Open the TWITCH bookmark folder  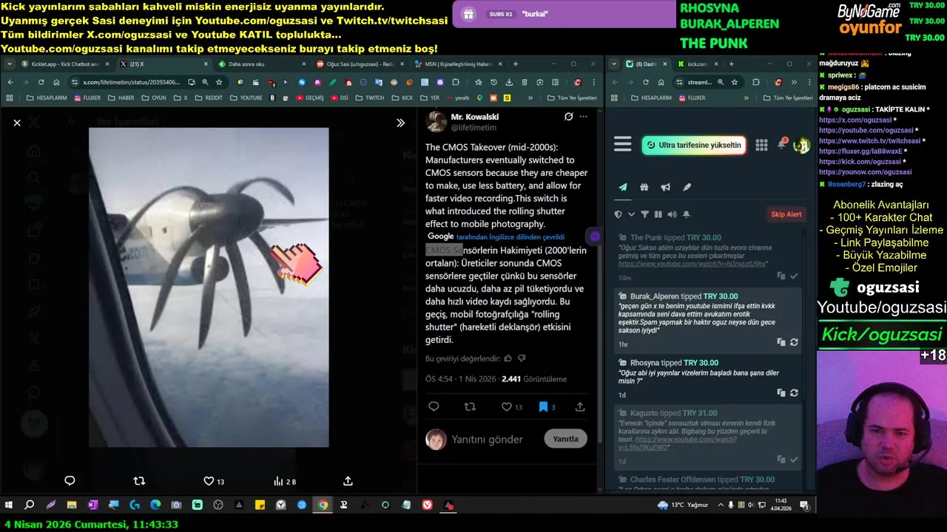point(369,98)
